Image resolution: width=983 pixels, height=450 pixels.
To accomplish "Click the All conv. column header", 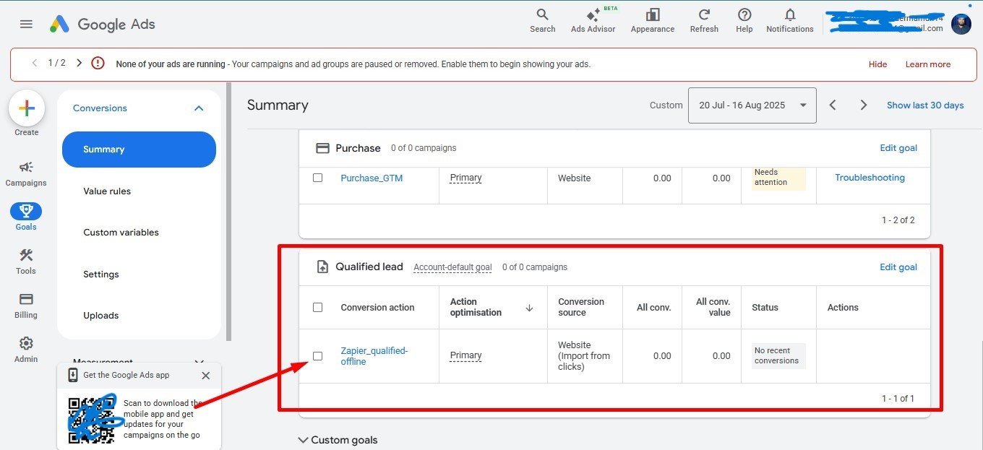I will pos(653,308).
